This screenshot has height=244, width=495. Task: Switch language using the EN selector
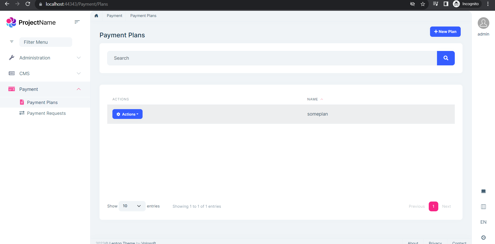pyautogui.click(x=483, y=222)
